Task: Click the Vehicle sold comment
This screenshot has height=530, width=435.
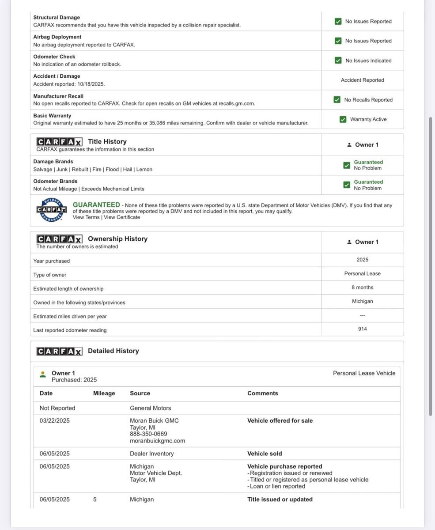Action: point(265,454)
